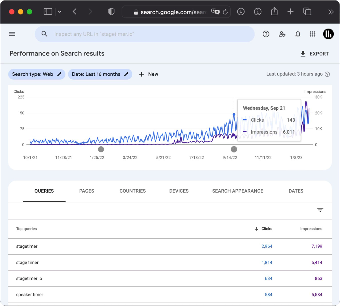This screenshot has height=306, width=340.
Task: Open the table filter rows icon
Action: coord(320,210)
